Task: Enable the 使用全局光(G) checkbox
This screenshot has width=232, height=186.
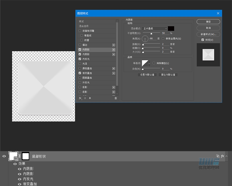Action: [x=163, y=38]
